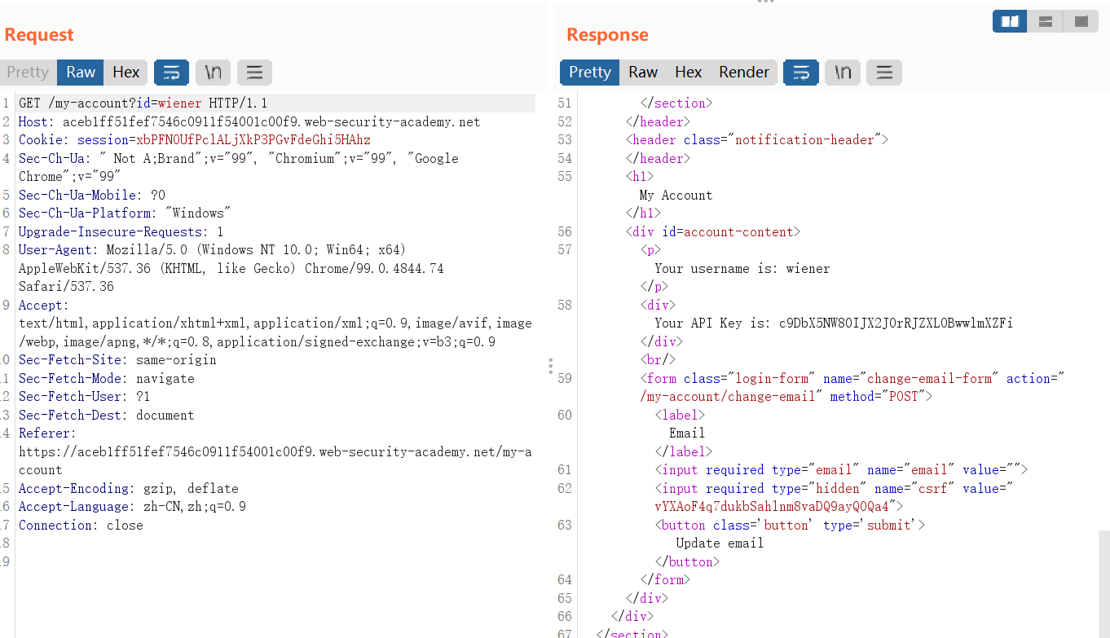Screen dimensions: 1110x638
Task: Click the Sec-Ch-Ua-Platform "Windows" line
Action: click(x=125, y=213)
